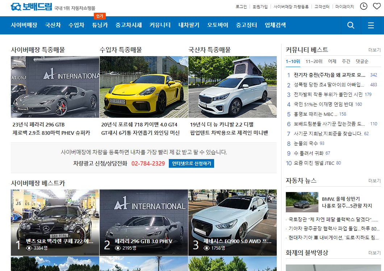Open 내차팔기 menu
This screenshot has height=271, width=384.
click(x=189, y=25)
